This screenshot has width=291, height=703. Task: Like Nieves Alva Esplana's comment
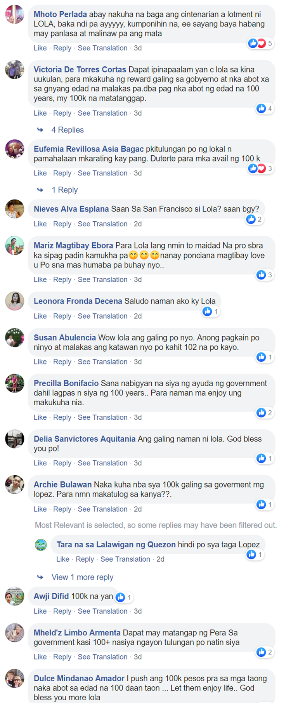tap(40, 224)
